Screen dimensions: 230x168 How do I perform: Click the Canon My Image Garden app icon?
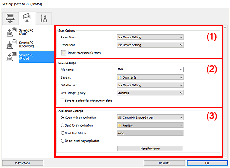pos(120,117)
